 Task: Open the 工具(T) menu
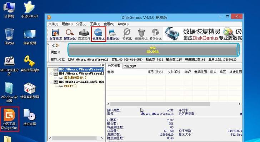coord(95,24)
